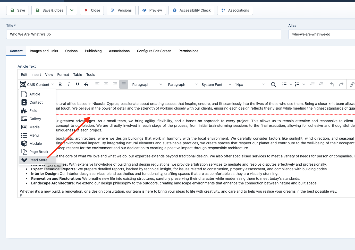Close the article editor
This screenshot has height=250, width=355.
(x=92, y=10)
